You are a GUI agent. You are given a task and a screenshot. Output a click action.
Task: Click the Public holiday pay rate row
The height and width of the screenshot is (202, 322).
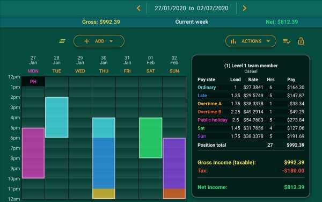click(x=251, y=120)
